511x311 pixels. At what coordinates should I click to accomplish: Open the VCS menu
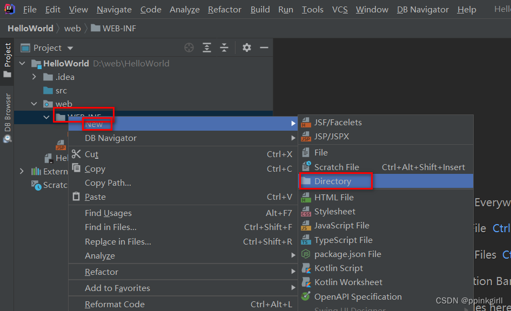coord(340,9)
